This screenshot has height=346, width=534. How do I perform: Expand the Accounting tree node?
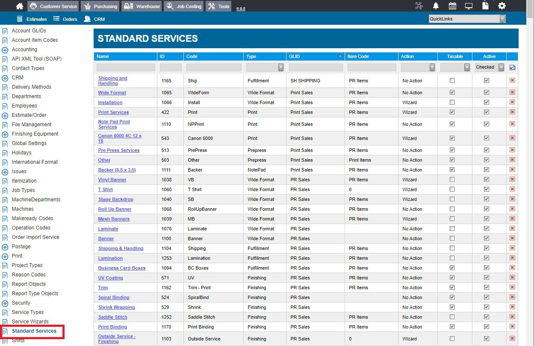(5, 49)
